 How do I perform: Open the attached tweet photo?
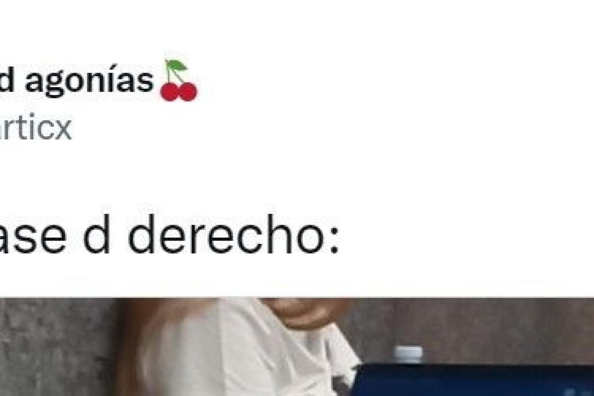[297, 346]
